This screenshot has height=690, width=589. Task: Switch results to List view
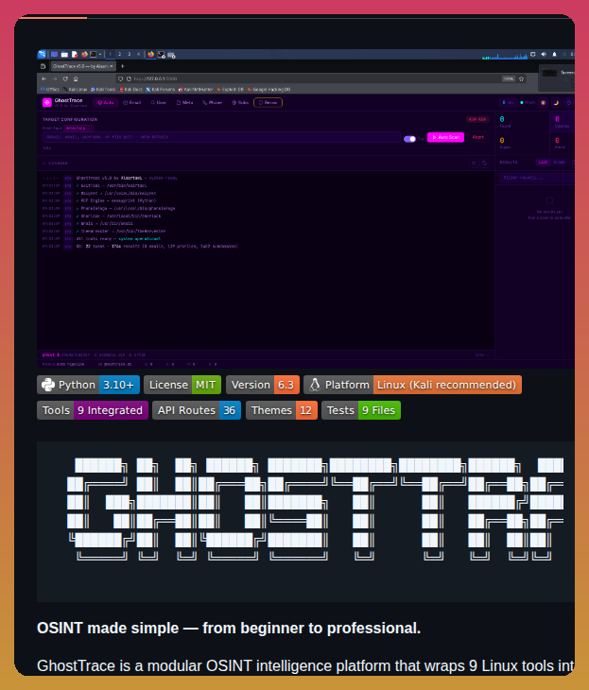pyautogui.click(x=544, y=162)
